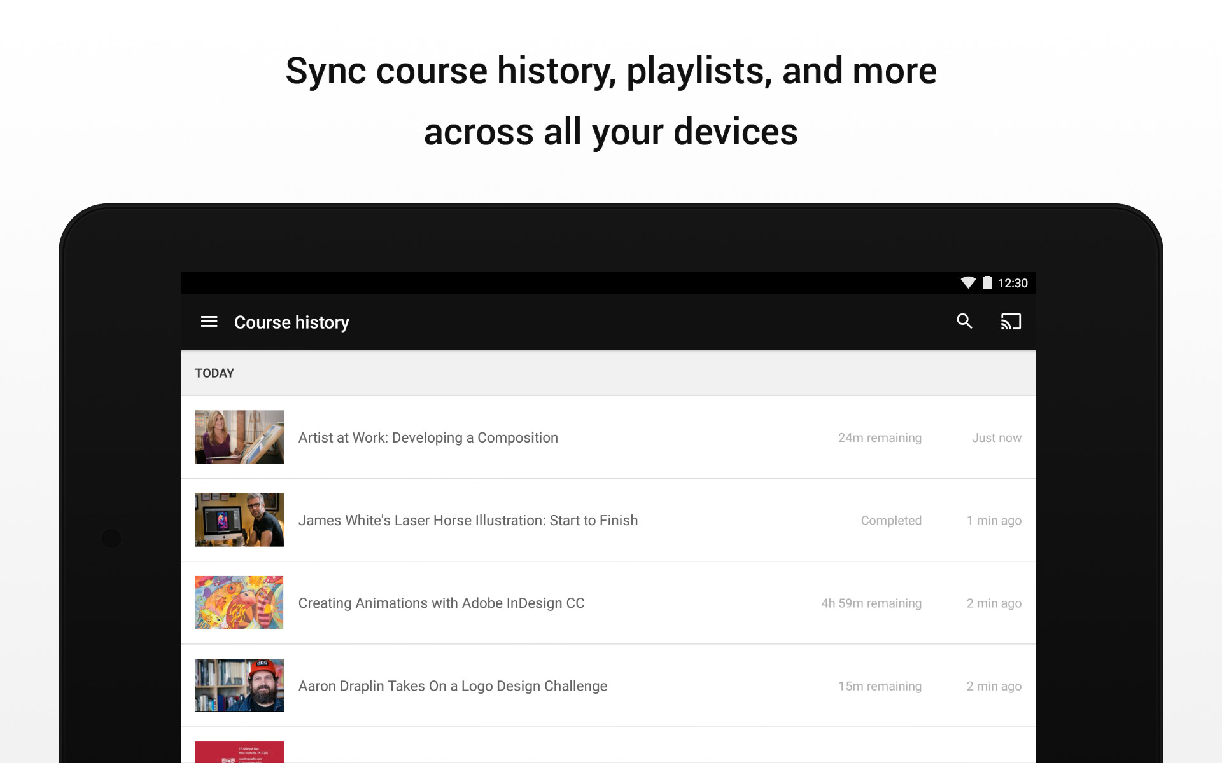Tap the Cast screen icon
The width and height of the screenshot is (1222, 763).
(1010, 322)
